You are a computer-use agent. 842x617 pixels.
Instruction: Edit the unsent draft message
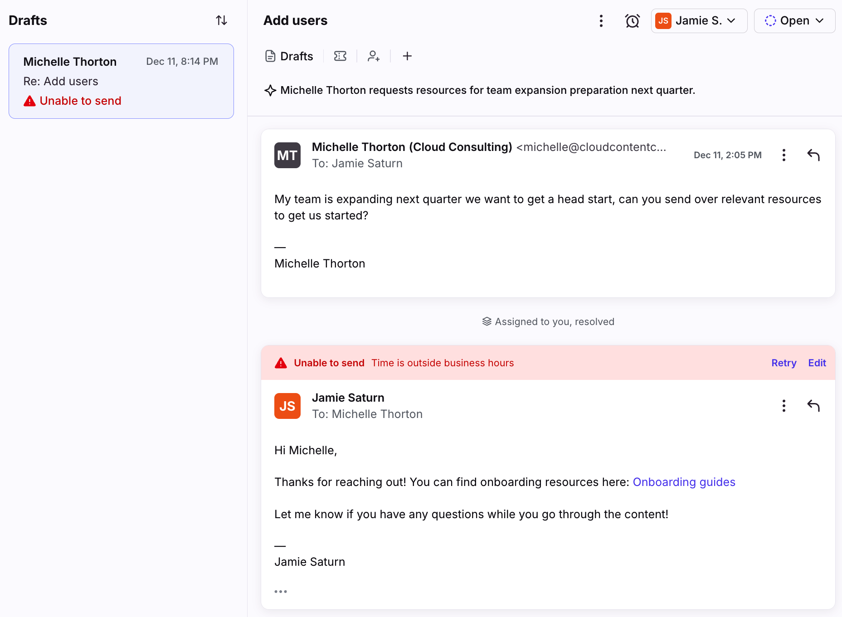click(x=817, y=363)
